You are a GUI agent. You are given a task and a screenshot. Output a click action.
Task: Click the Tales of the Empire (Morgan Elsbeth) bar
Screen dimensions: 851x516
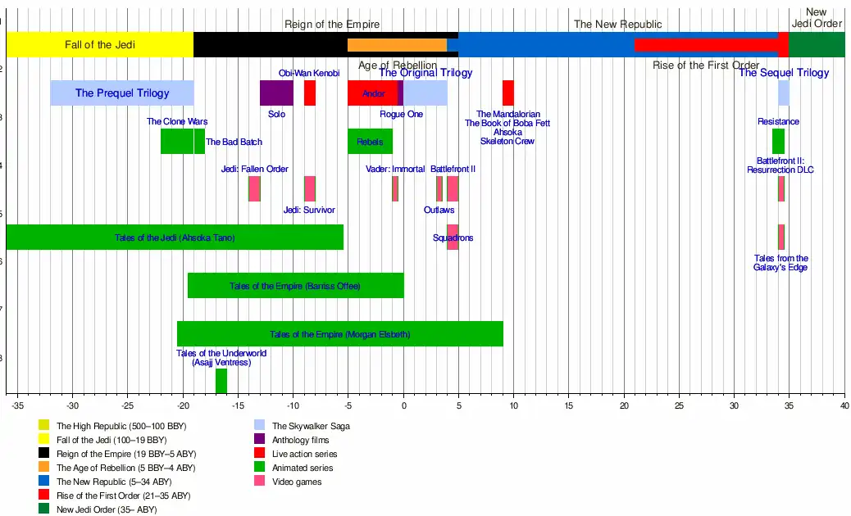339,334
